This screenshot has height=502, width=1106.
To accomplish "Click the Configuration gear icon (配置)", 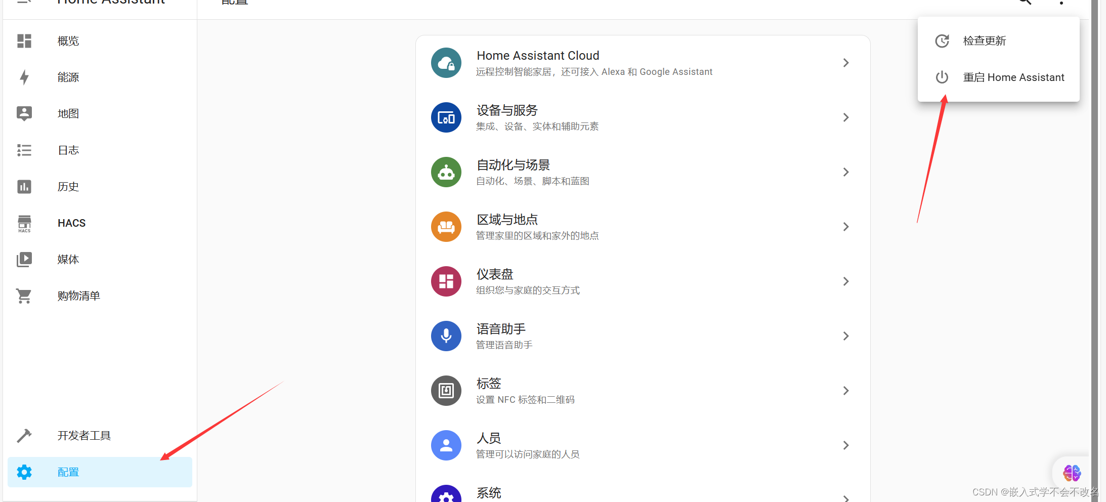I will tap(24, 472).
